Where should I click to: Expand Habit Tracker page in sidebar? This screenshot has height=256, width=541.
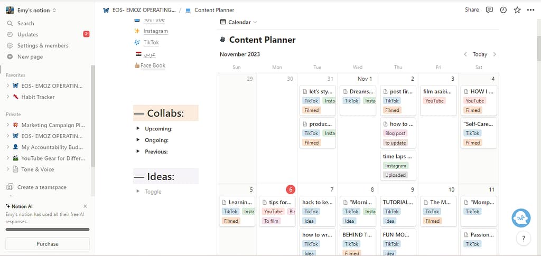coord(8,97)
